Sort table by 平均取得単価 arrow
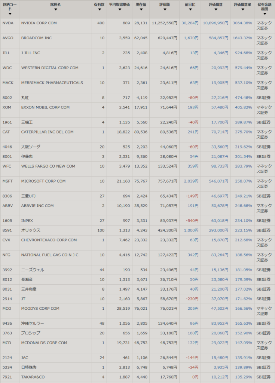The image size is (275, 383). point(119,9)
